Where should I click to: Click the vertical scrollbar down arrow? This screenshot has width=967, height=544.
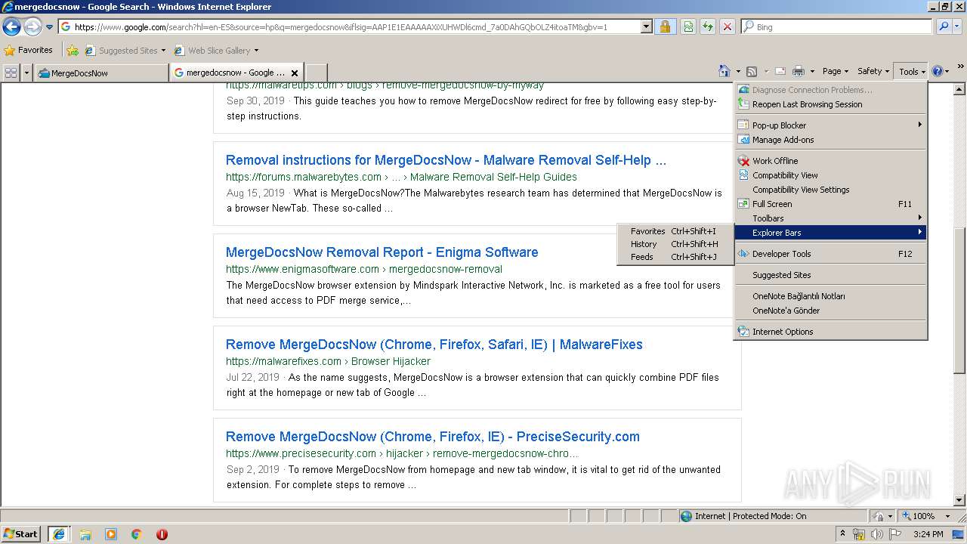point(959,499)
